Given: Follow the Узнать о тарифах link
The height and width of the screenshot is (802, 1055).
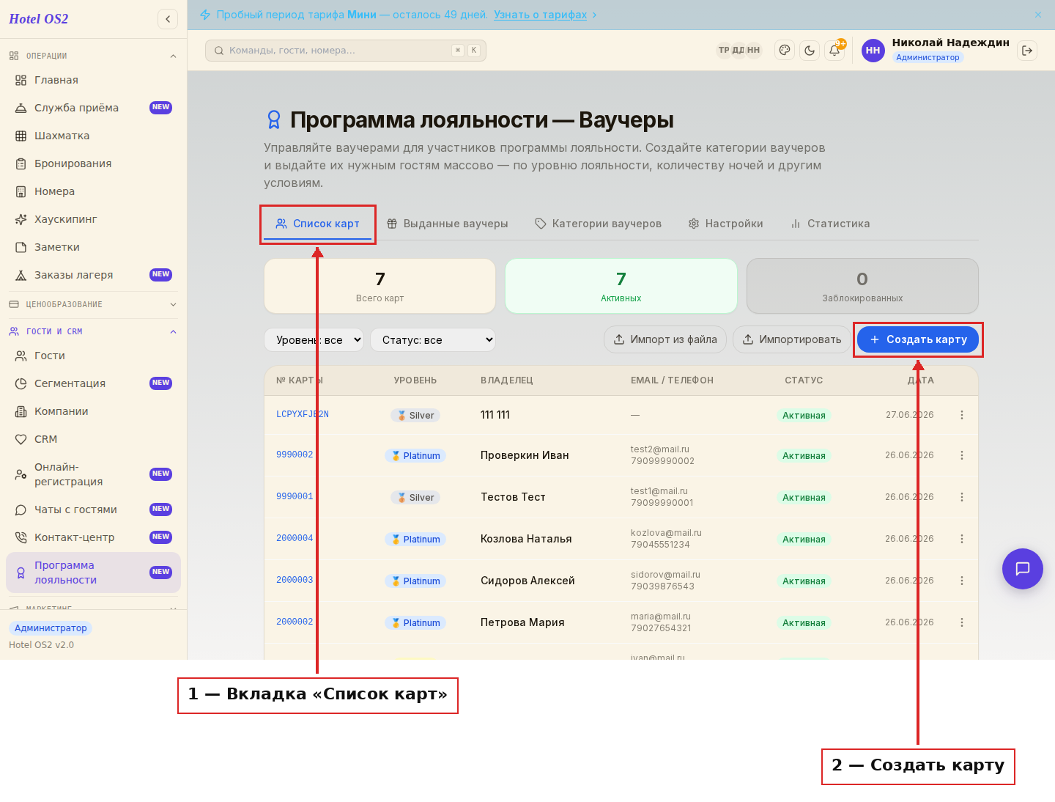Looking at the screenshot, I should point(540,15).
